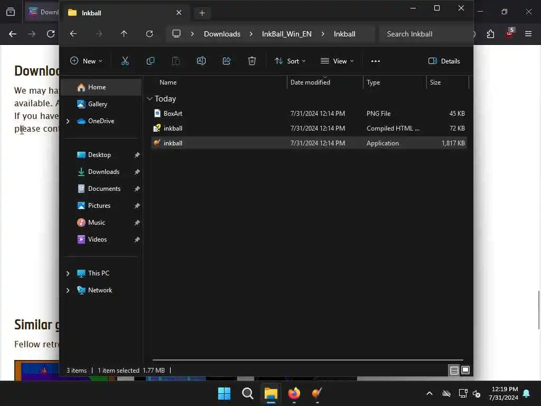The width and height of the screenshot is (541, 406).
Task: Reload the page in Firefox window
Action: pos(51,34)
